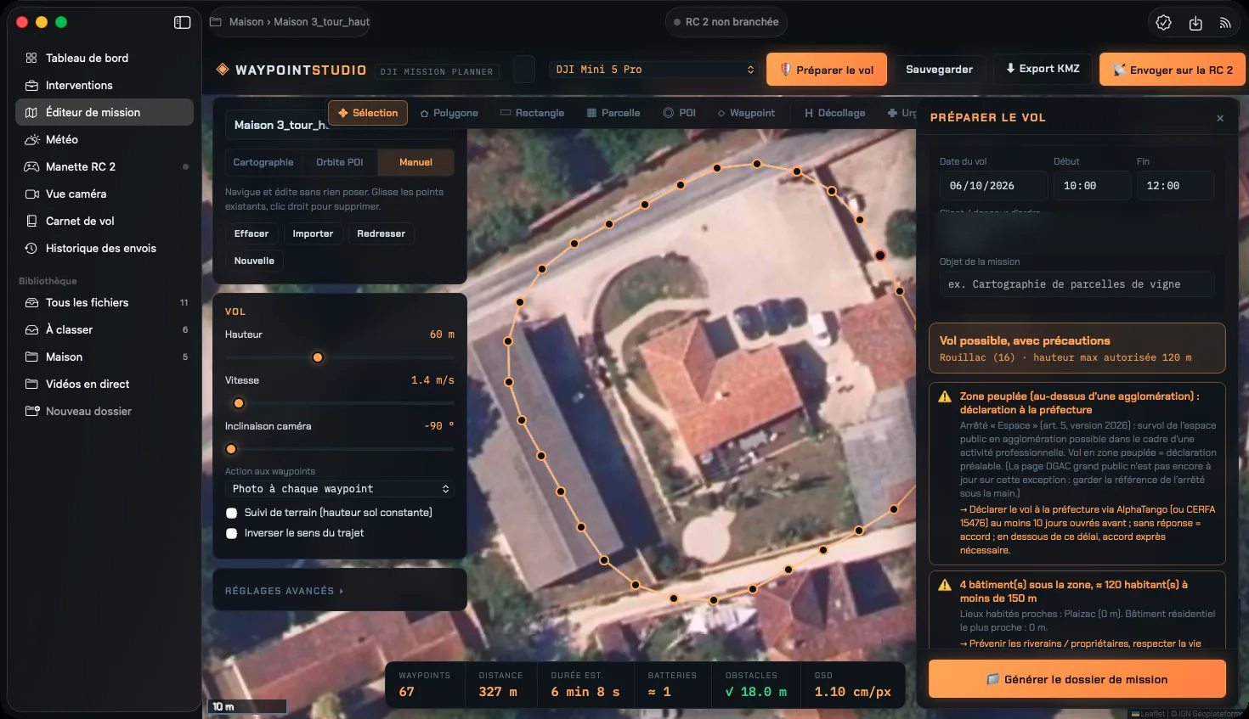1249x719 pixels.
Task: Select the Décollage tool
Action: 834,113
